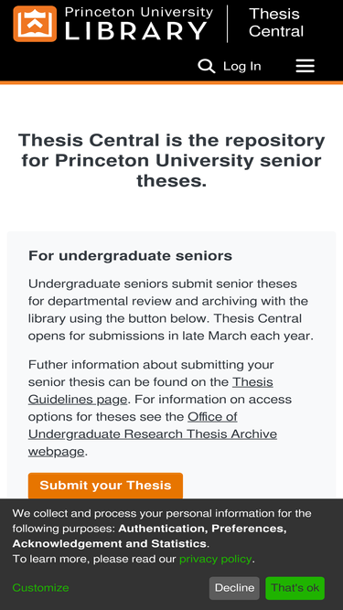Image resolution: width=343 pixels, height=610 pixels.
Task: Open search with the magnifying glass icon
Action: pyautogui.click(x=206, y=66)
